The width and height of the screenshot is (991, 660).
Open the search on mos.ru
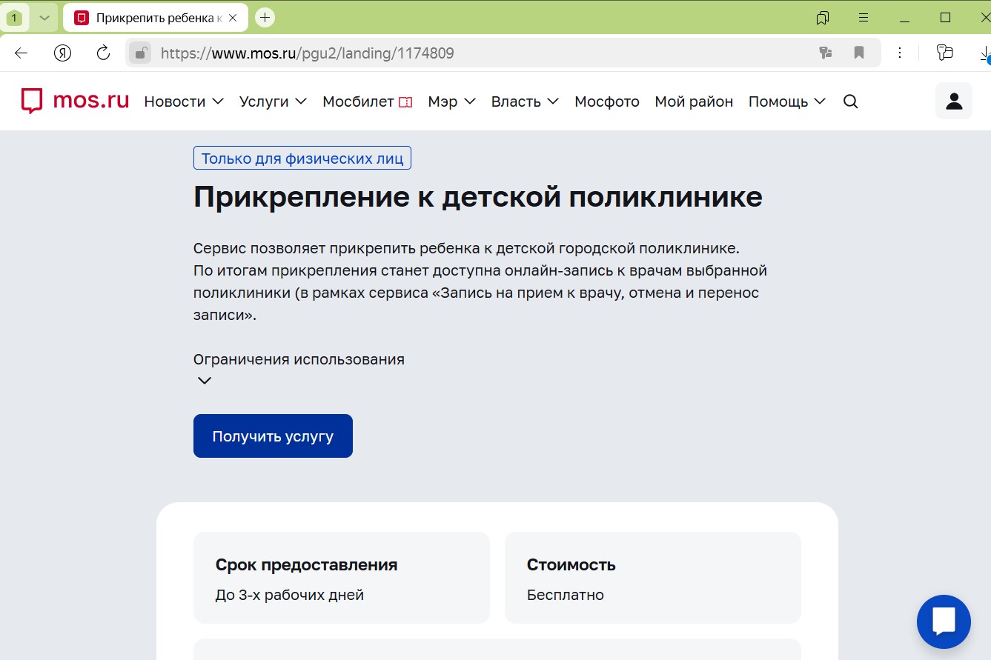tap(850, 101)
